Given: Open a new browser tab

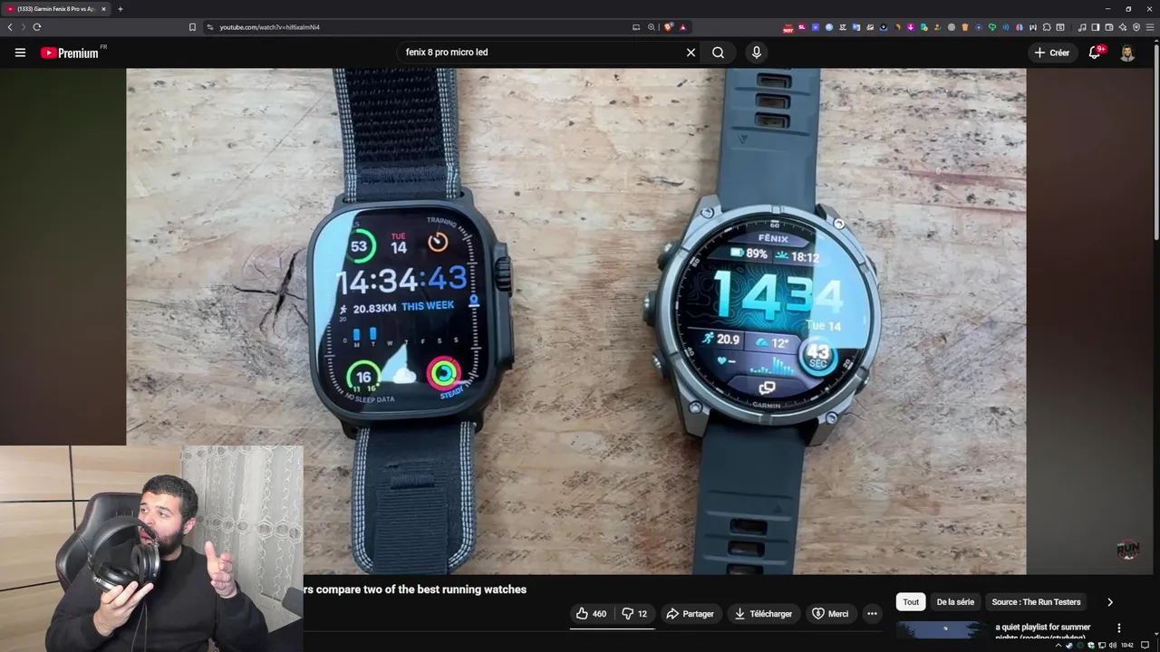Looking at the screenshot, I should click(121, 9).
